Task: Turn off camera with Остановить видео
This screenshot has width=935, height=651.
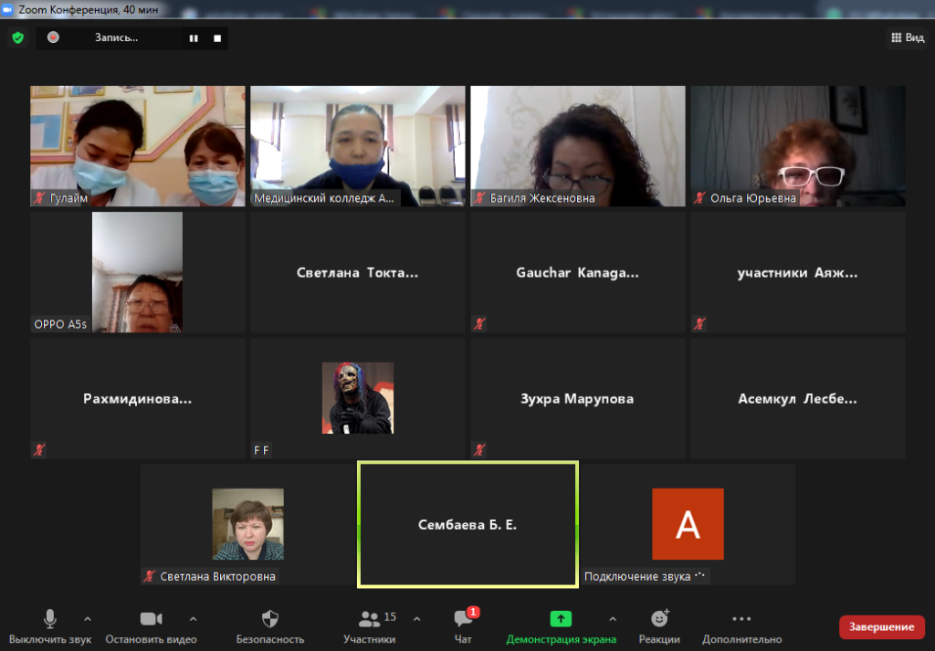Action: 151,626
